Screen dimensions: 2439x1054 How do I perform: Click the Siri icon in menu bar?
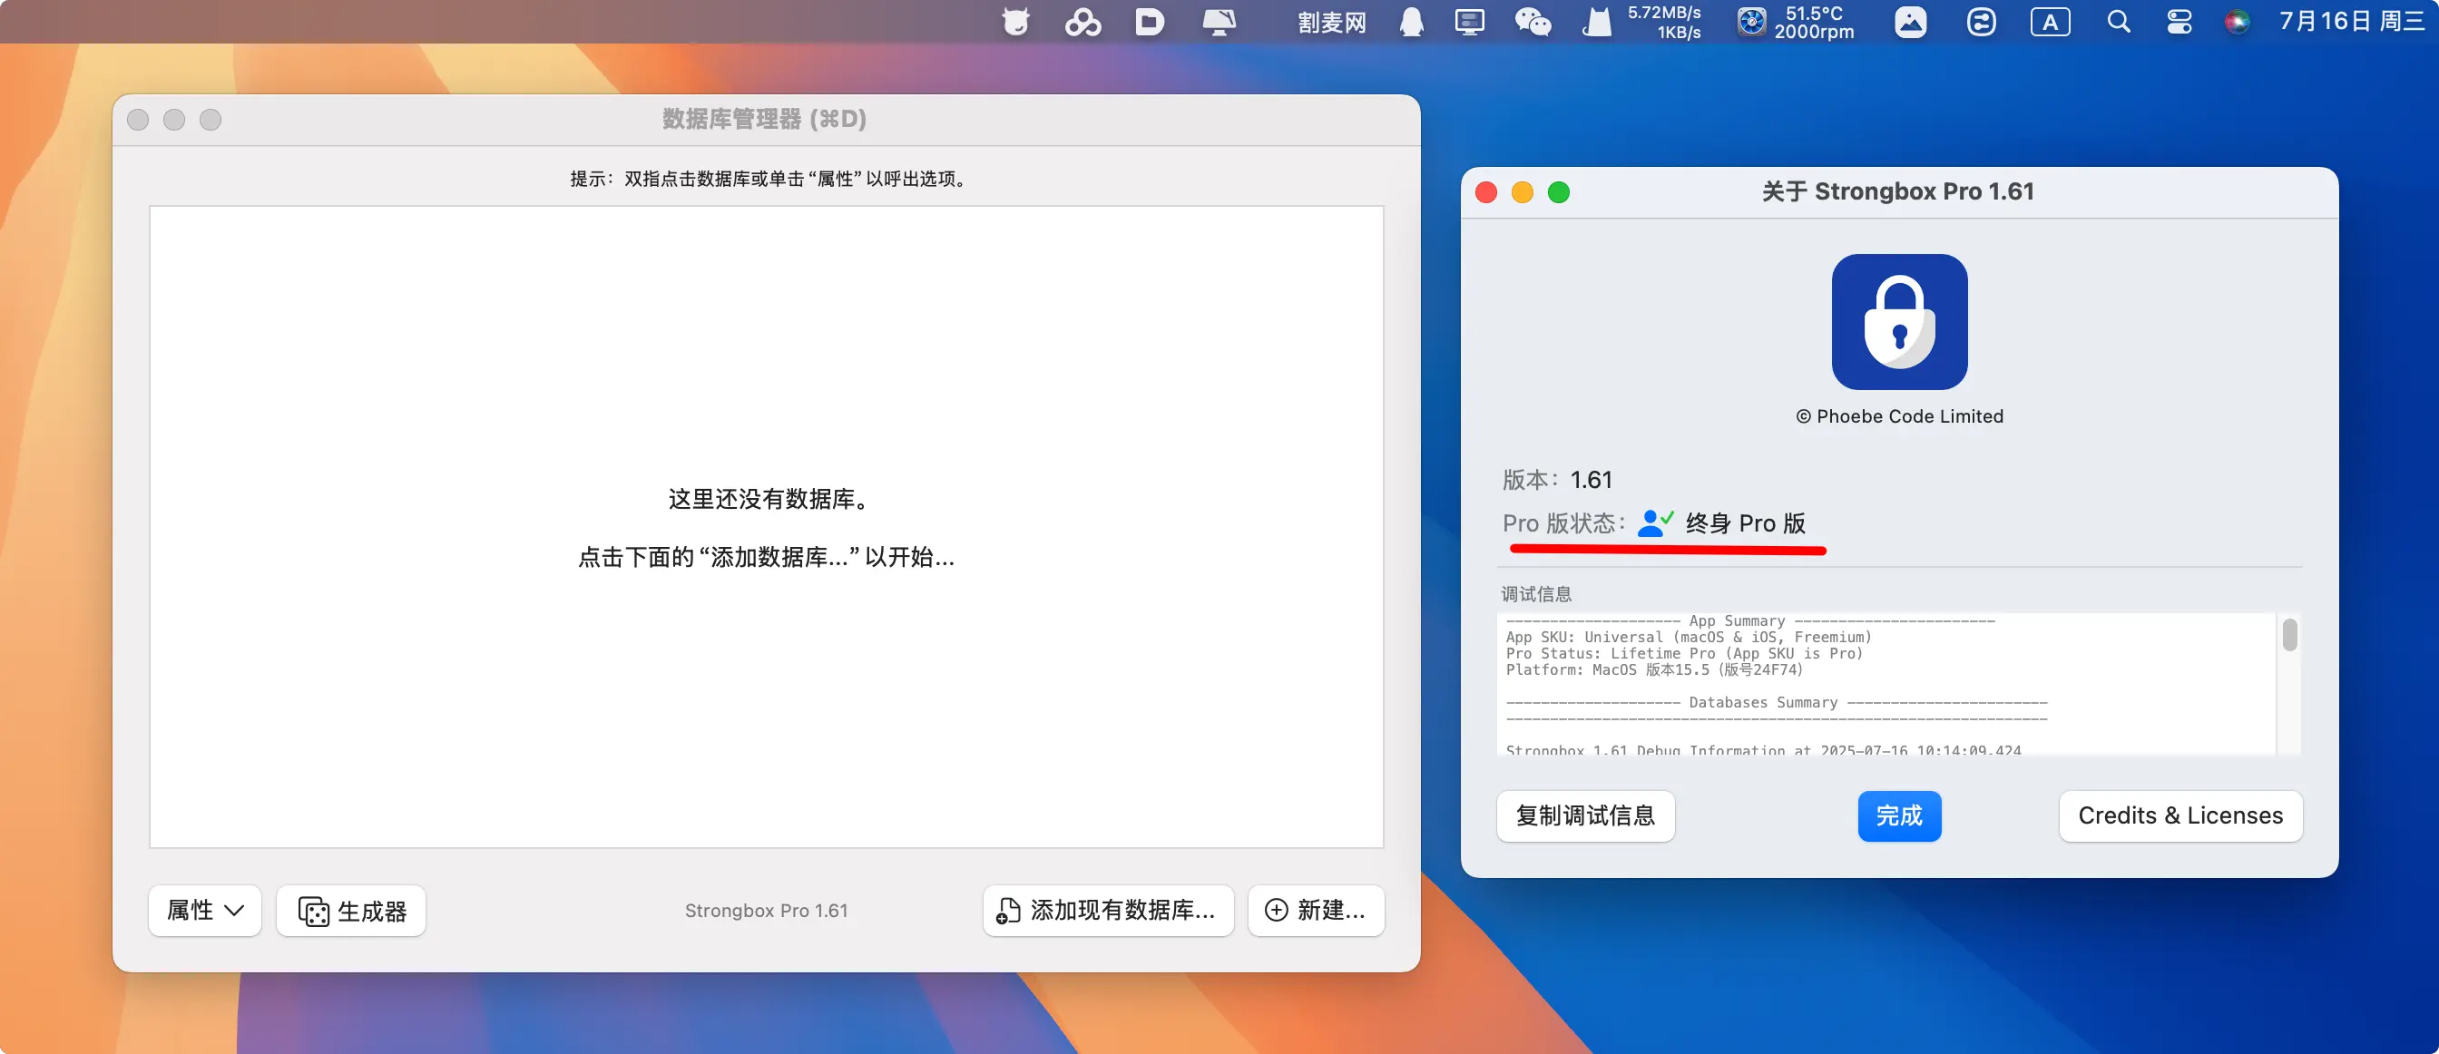tap(2237, 22)
